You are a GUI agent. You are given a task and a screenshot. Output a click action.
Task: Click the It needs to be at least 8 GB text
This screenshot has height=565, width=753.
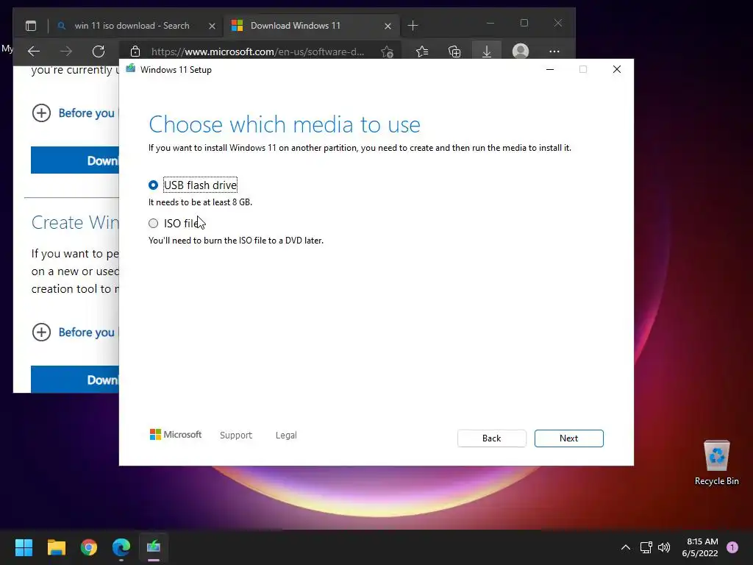pos(200,202)
